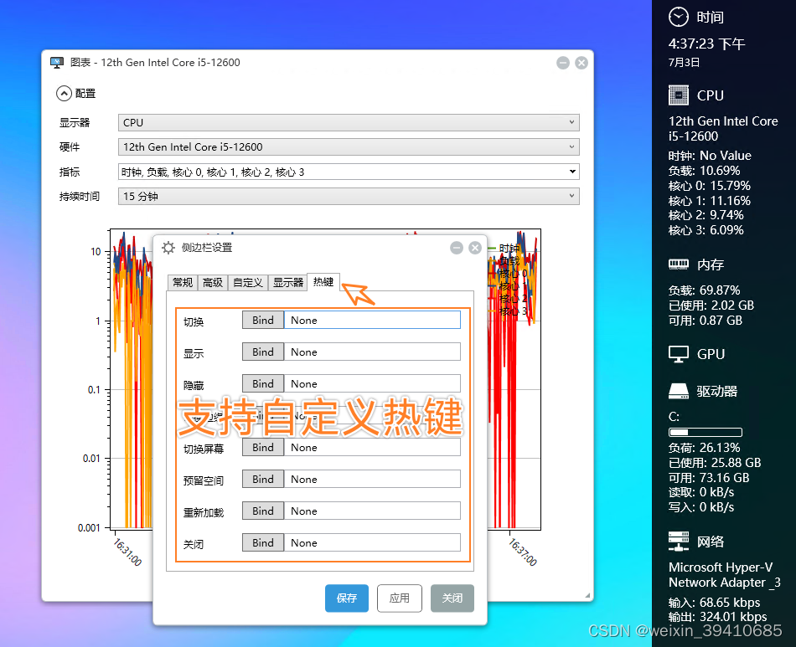Viewport: 796px width, 647px height.
Task: Click the 输出: 324.01 kbps network reading
Action: point(717,617)
